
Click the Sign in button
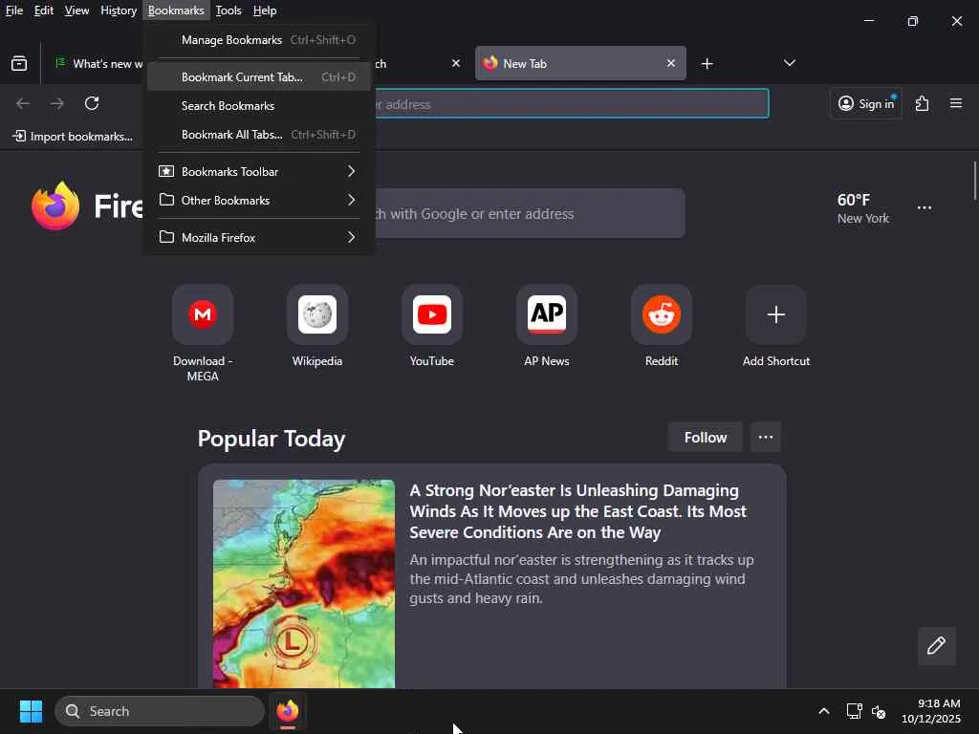click(x=865, y=103)
